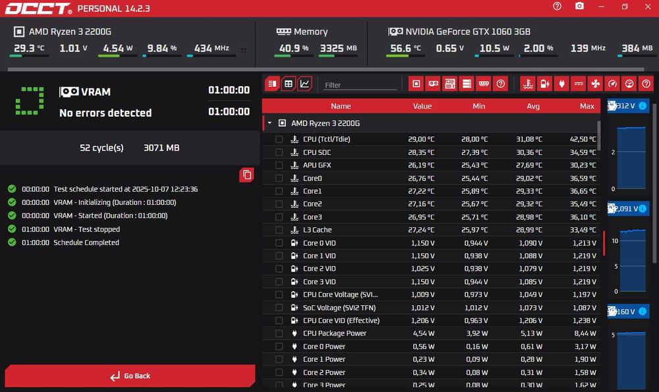
Task: Toggle the storage sensors filter
Action: pyautogui.click(x=467, y=84)
